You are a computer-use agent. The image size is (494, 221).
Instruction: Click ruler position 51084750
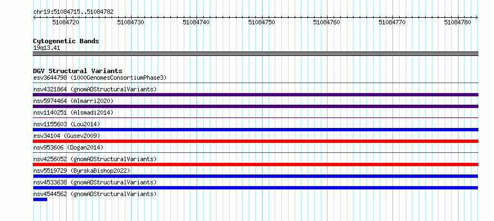262,22
